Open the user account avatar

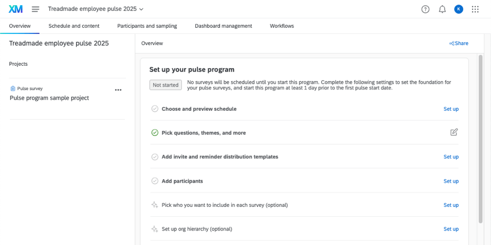pyautogui.click(x=459, y=9)
